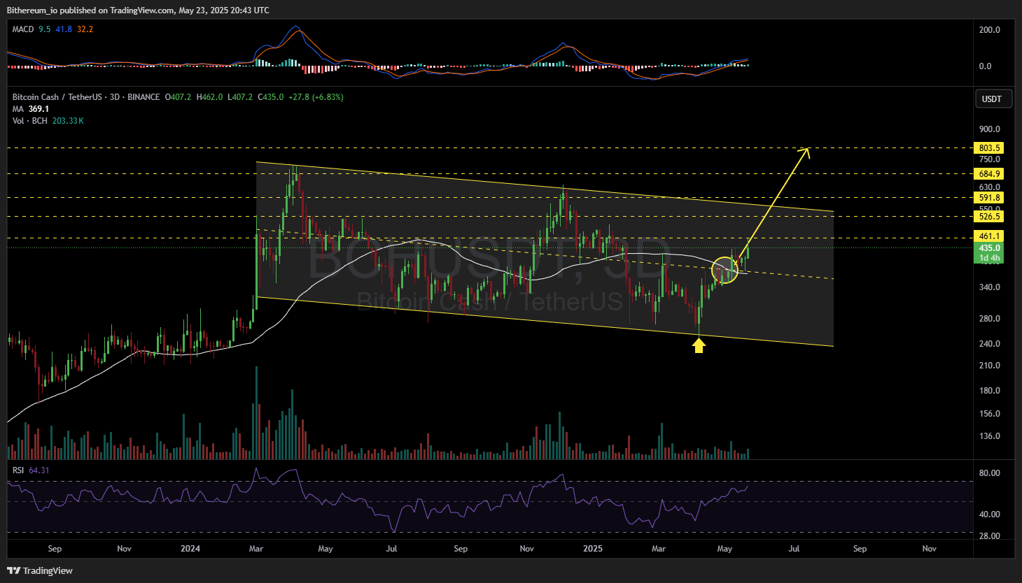Image resolution: width=1022 pixels, height=583 pixels.
Task: Click the open price O407.2
Action: coord(178,97)
